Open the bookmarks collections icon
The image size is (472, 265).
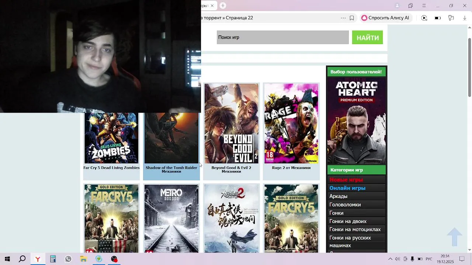(x=410, y=6)
